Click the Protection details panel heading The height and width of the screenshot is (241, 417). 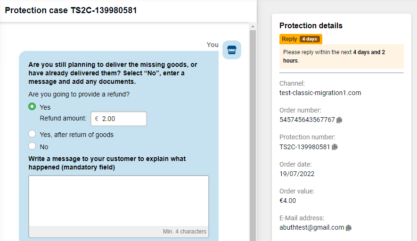click(311, 26)
